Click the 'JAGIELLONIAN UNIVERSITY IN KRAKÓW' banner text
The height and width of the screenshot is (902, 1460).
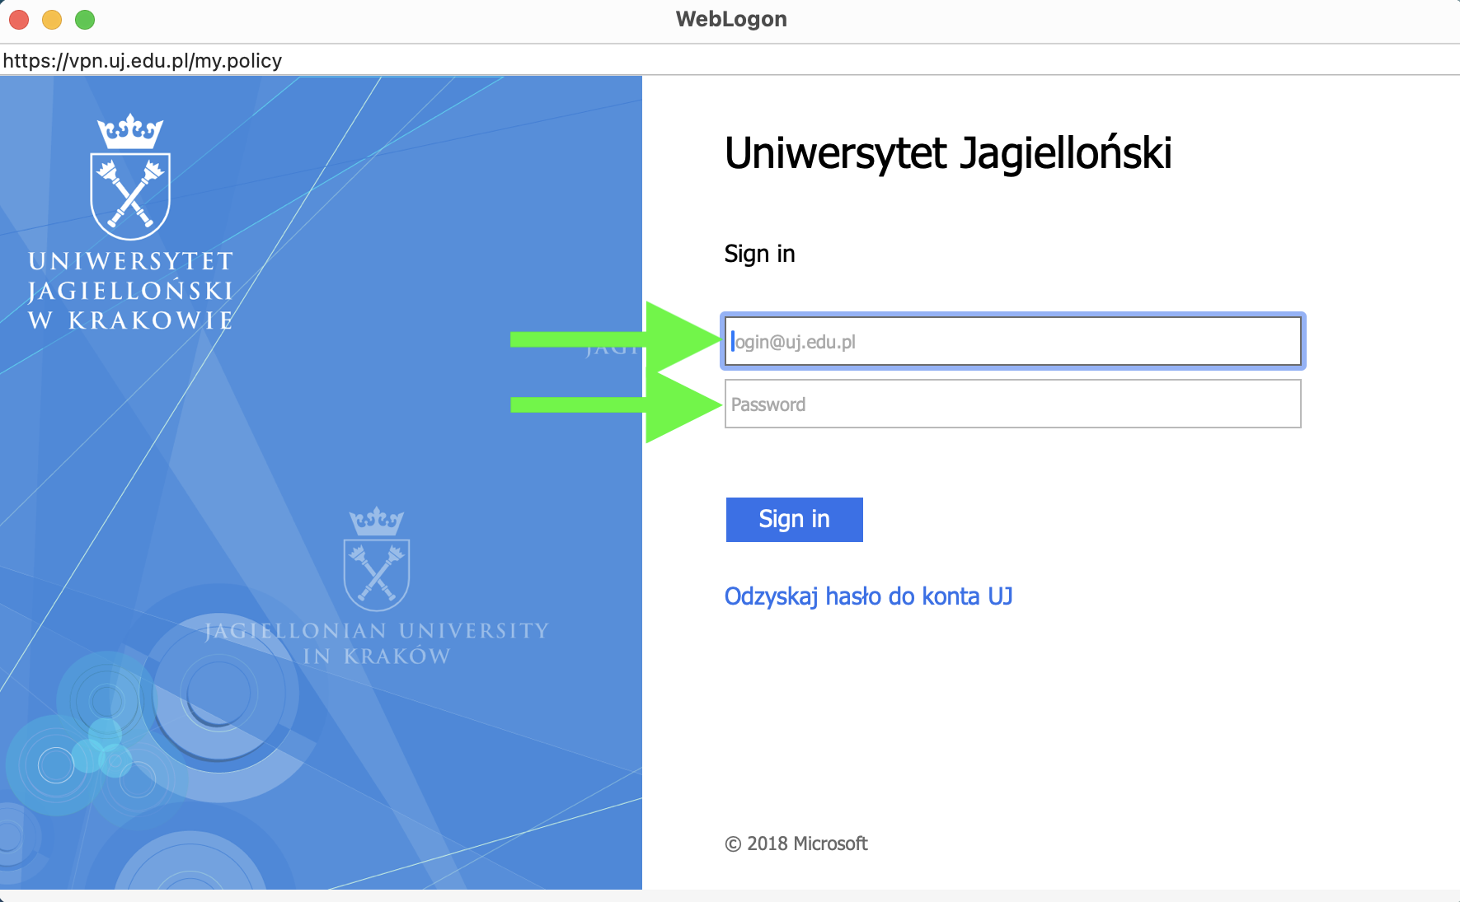click(x=377, y=643)
